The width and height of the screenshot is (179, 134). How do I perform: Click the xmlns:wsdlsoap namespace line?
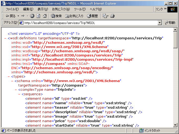[68, 51]
